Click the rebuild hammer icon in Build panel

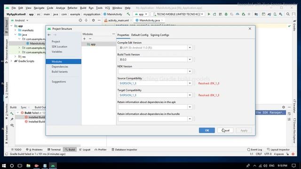pyautogui.click(x=12, y=114)
